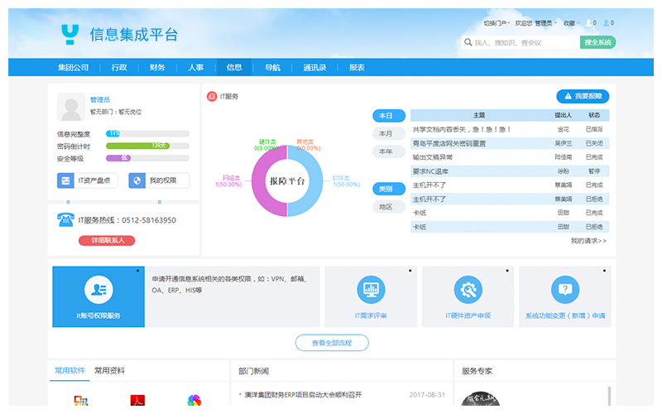Click the blue telephone hotline icon
This screenshot has height=414, width=662.
pyautogui.click(x=66, y=219)
